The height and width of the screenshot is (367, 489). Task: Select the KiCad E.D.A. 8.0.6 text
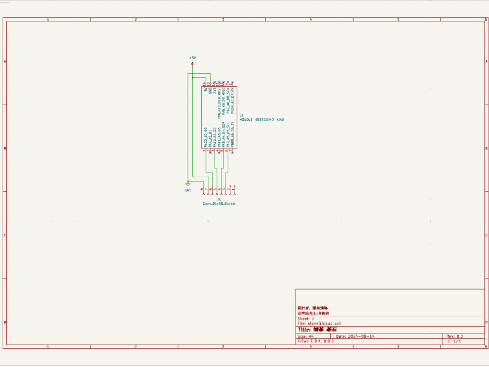(x=315, y=341)
